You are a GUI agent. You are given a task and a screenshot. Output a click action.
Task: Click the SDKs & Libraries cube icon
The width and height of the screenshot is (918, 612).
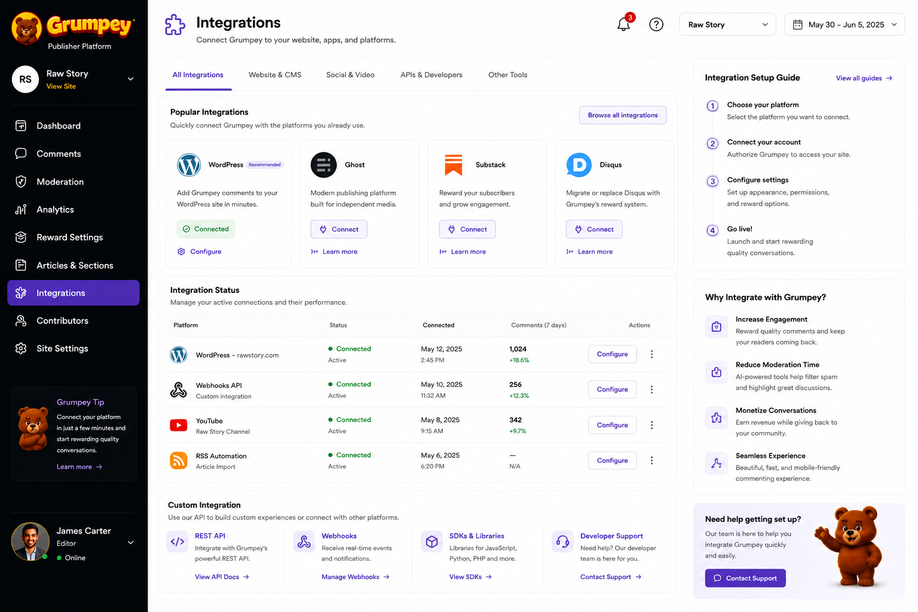coord(432,541)
